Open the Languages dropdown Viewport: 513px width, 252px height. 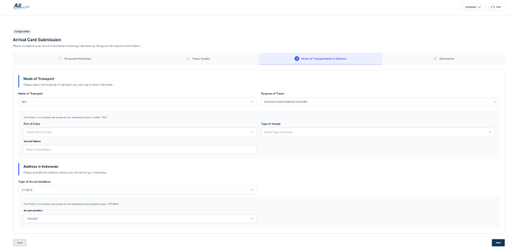click(x=473, y=7)
